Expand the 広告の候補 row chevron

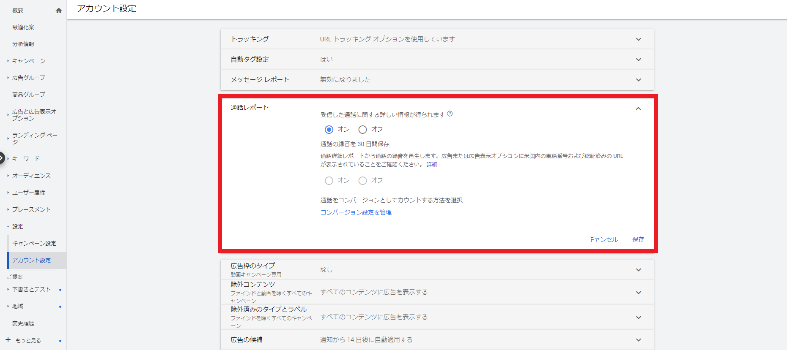pos(639,340)
